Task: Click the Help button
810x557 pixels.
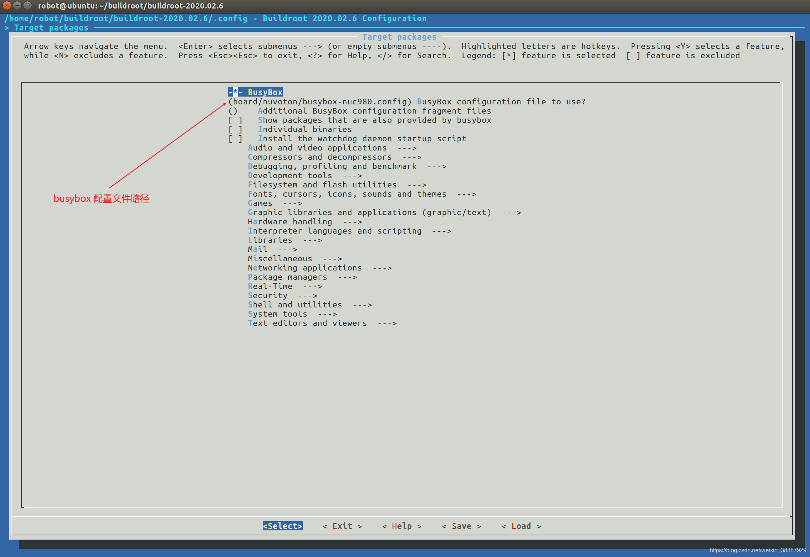Action: tap(402, 526)
